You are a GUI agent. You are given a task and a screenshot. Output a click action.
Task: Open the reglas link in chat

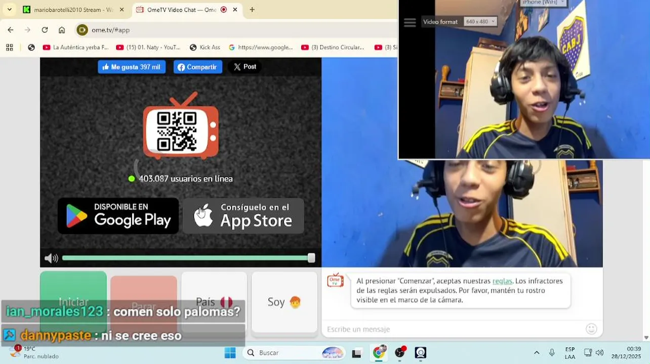point(502,281)
